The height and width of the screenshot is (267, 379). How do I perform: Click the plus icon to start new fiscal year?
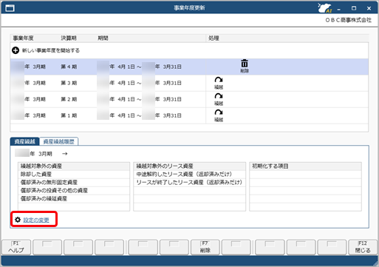[x=16, y=50]
